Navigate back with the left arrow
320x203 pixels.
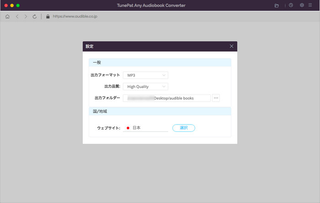tap(17, 16)
